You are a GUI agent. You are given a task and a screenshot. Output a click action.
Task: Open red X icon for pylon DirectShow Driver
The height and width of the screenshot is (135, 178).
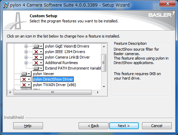26,79
